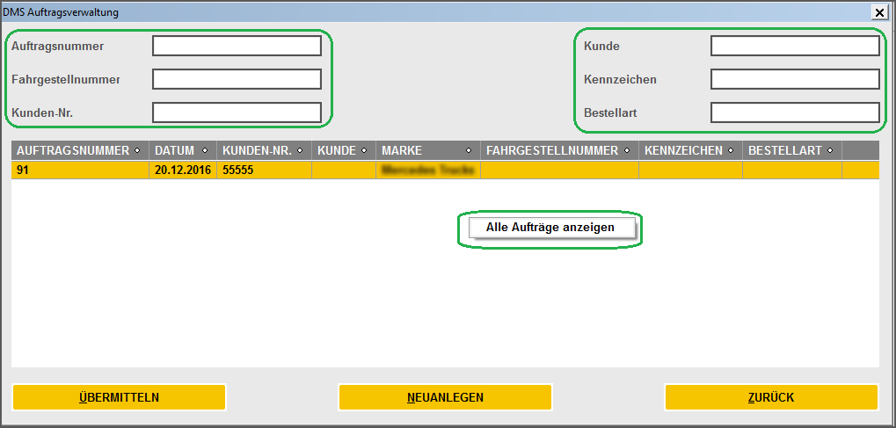This screenshot has height=428, width=896.
Task: Click sort dot in MARKE header
Action: [x=469, y=151]
